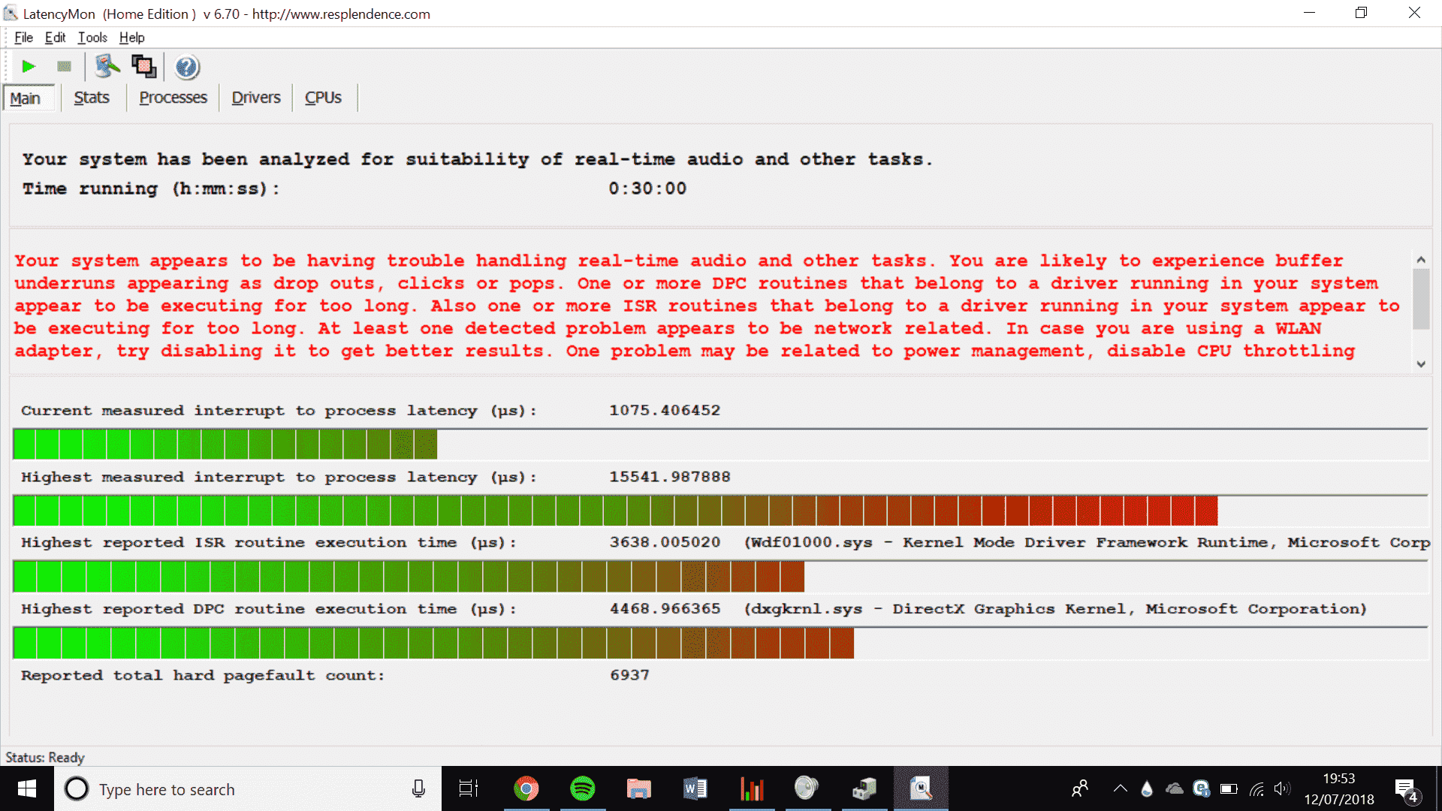1442x811 pixels.
Task: Switch to the CPUs tab
Action: point(323,98)
